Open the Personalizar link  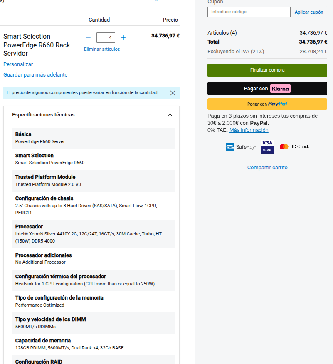click(x=18, y=64)
